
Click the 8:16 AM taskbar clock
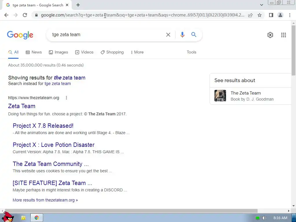point(280,218)
